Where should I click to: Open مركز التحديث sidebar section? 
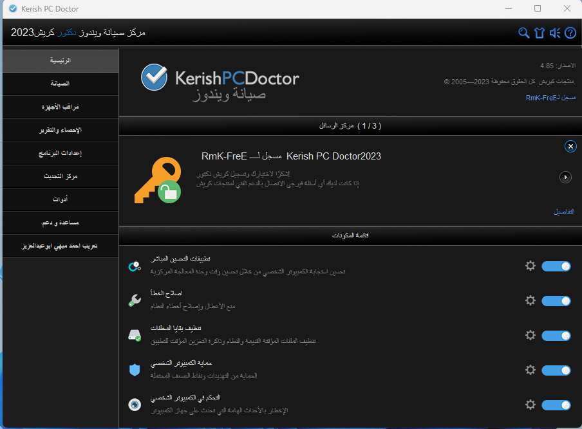click(x=61, y=176)
